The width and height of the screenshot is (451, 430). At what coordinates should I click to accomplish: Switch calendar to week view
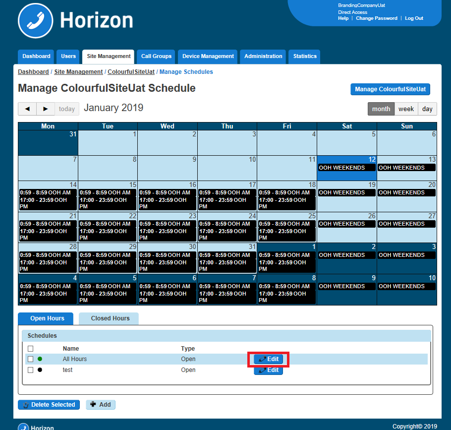click(x=406, y=109)
